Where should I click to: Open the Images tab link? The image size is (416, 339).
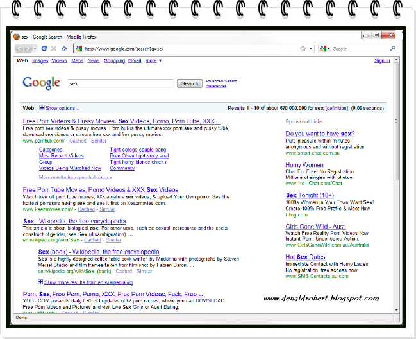[40, 60]
